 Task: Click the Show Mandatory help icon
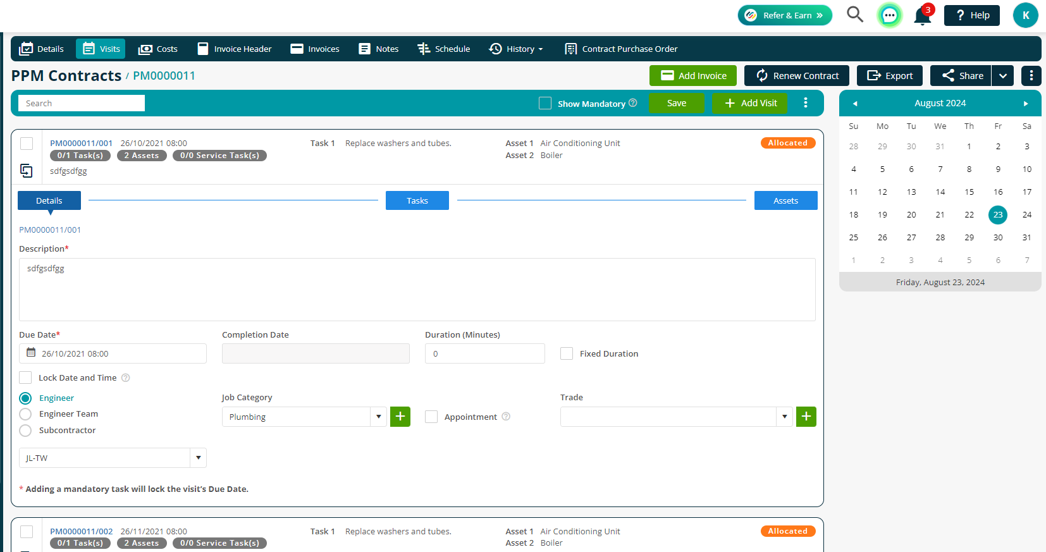(x=633, y=103)
